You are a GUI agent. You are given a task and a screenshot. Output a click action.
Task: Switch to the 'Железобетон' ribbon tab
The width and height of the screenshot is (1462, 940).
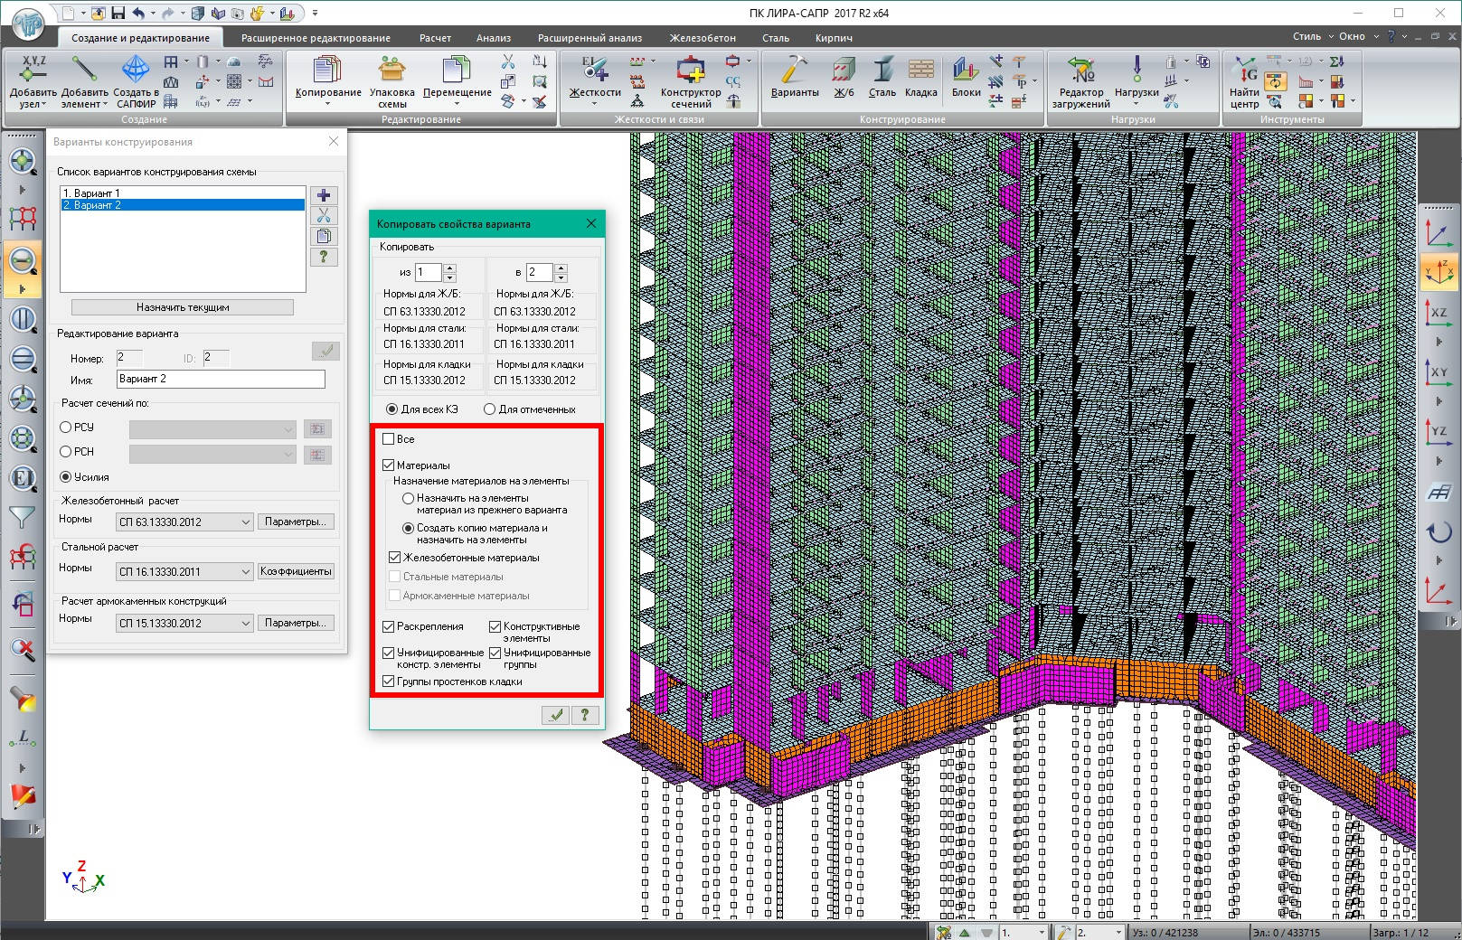point(702,38)
